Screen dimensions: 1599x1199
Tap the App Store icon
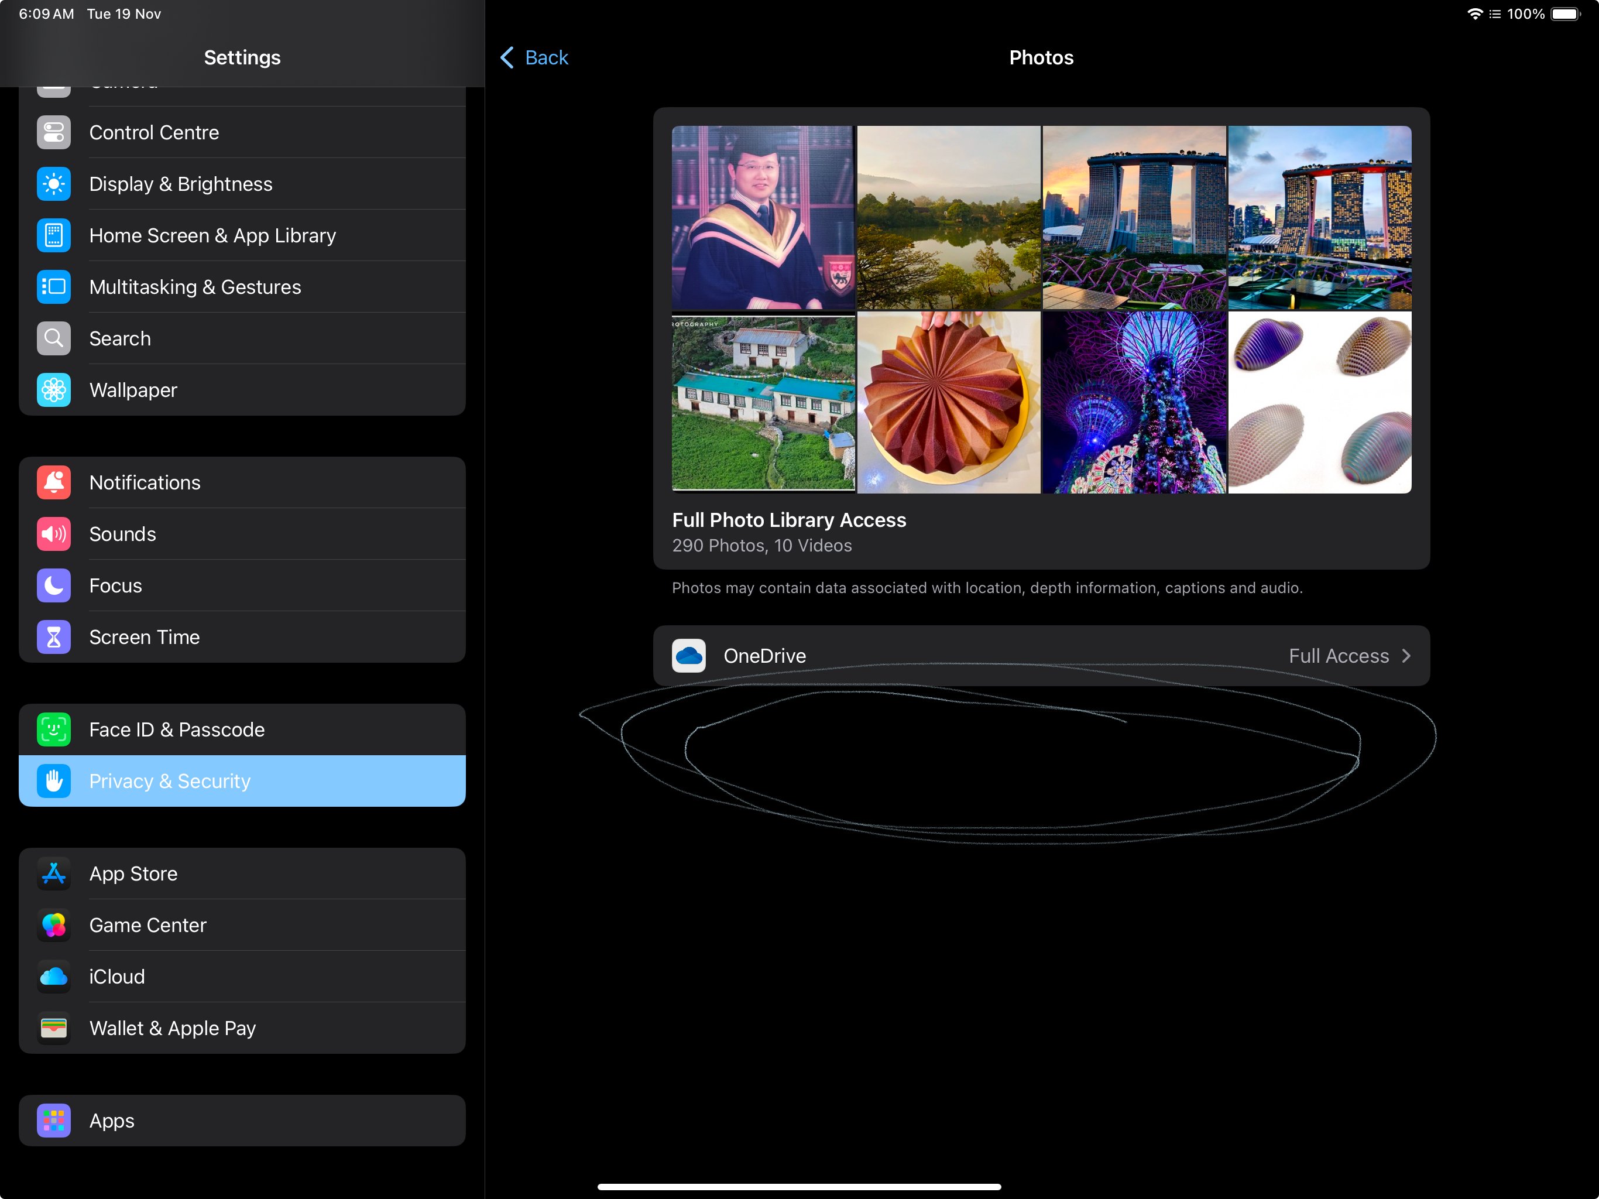click(x=53, y=873)
